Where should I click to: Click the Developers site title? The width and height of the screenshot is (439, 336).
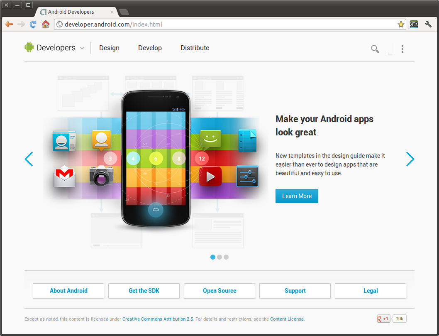56,48
